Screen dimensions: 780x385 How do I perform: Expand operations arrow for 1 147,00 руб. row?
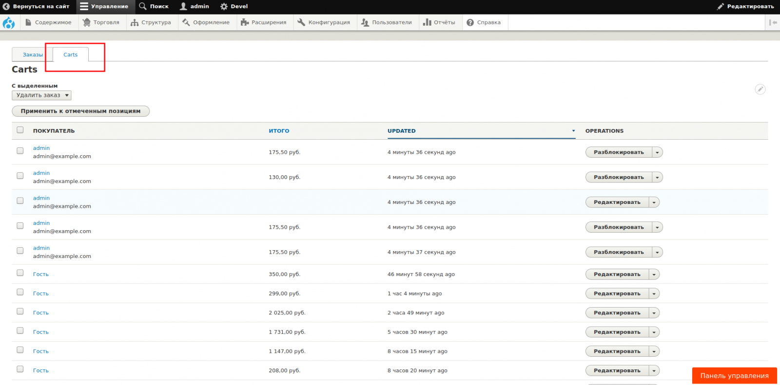654,351
